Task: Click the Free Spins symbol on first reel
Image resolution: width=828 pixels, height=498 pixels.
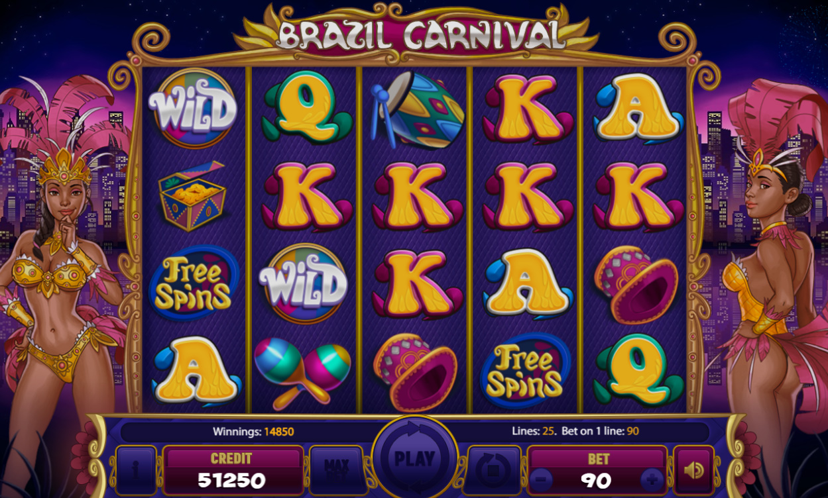Action: [194, 283]
